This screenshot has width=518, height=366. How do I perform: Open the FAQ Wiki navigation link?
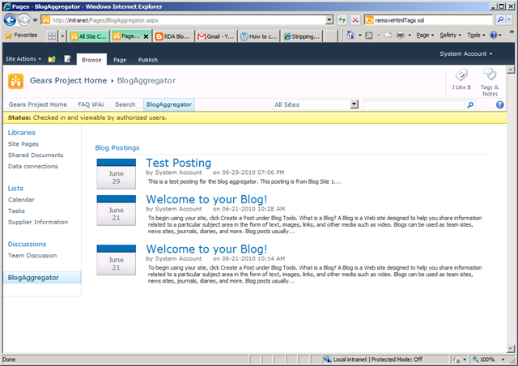(91, 104)
